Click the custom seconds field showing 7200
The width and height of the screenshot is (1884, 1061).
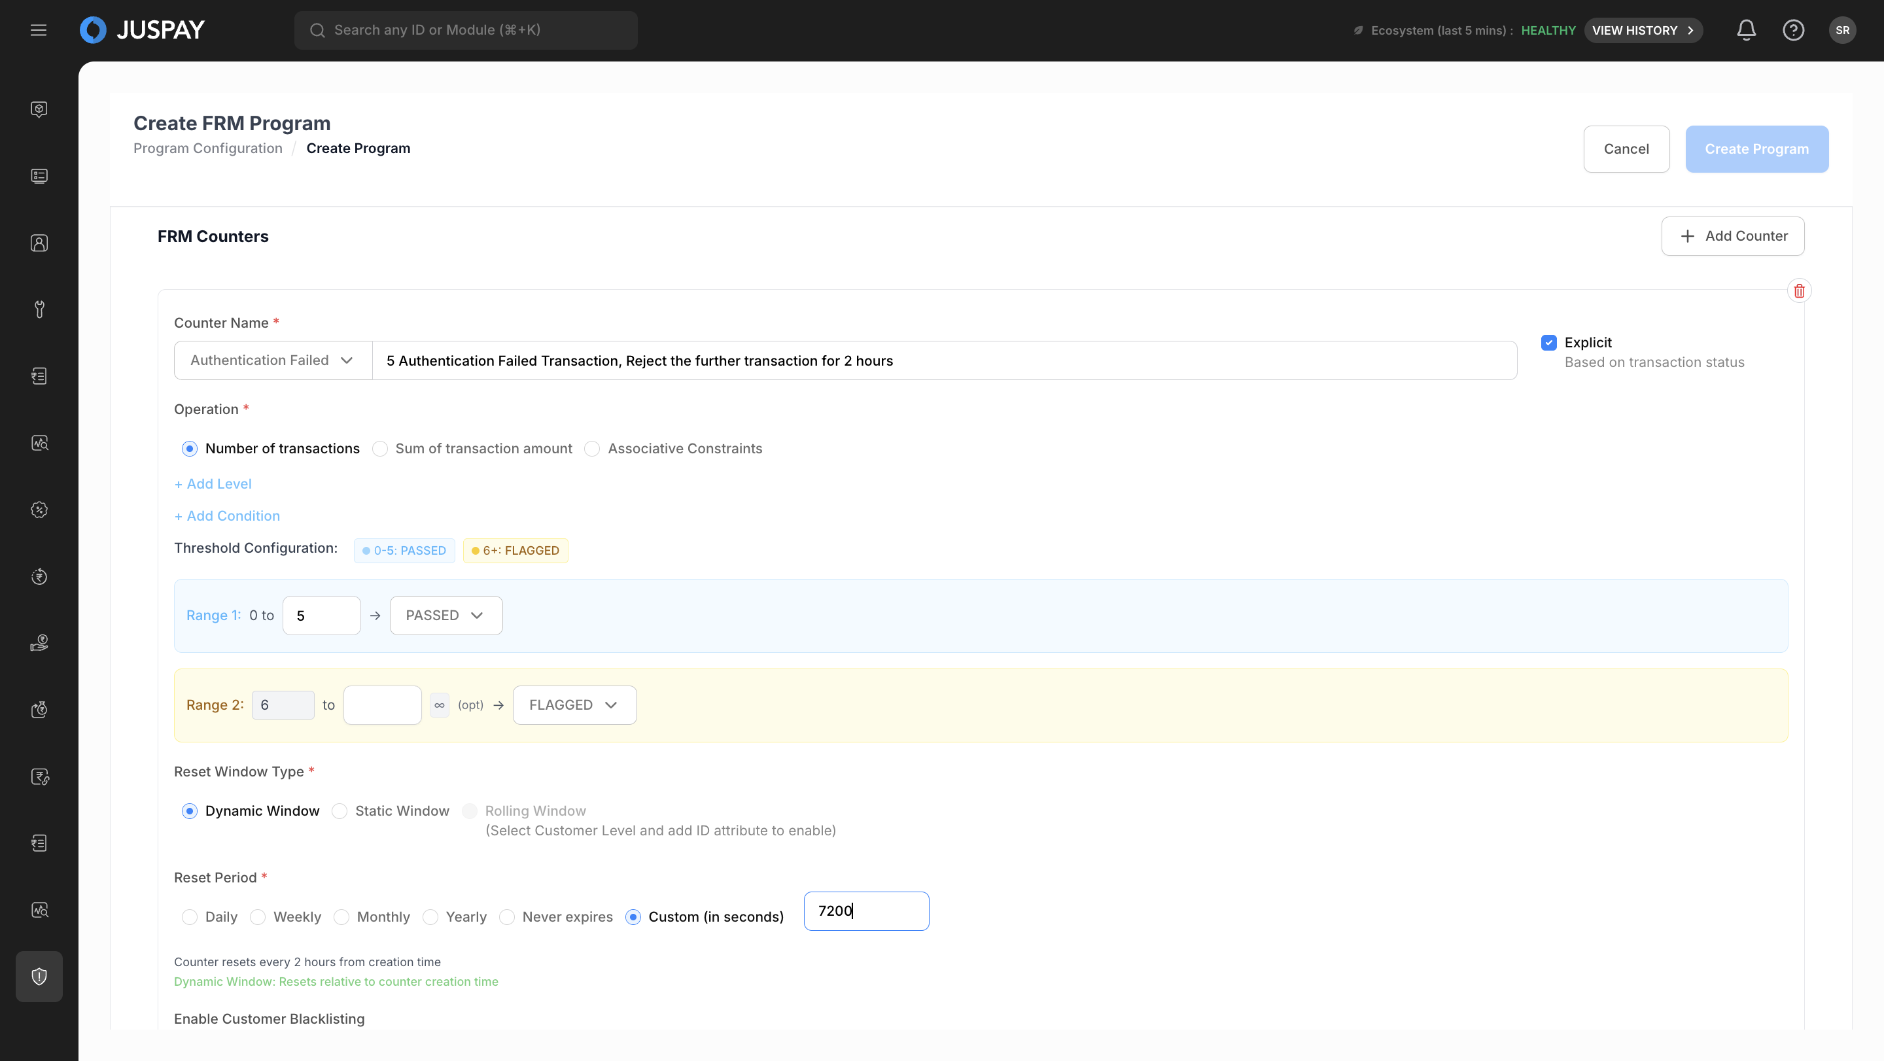click(866, 911)
